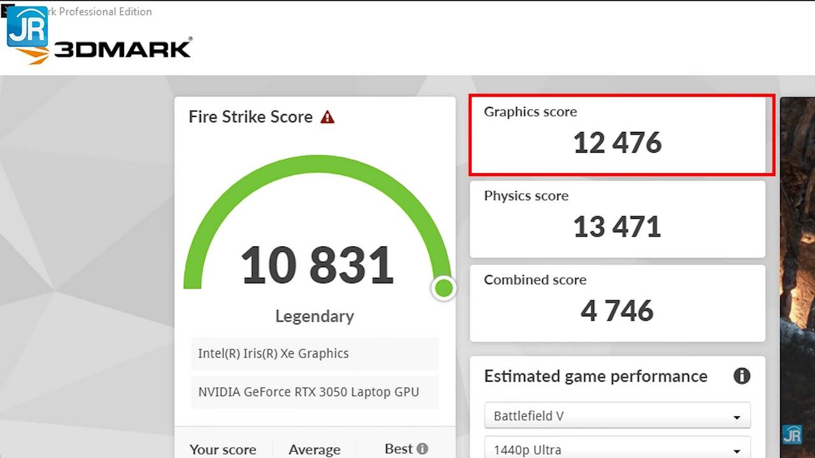Click the Combined score card
Screen dimensions: 815x458
617,303
